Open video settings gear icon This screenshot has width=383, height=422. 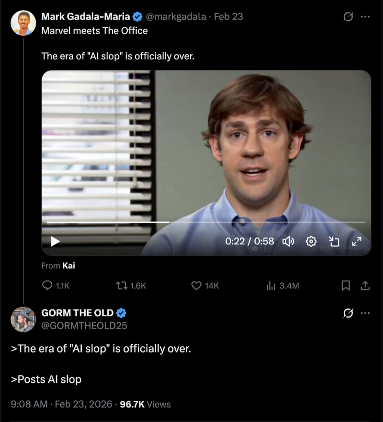311,241
